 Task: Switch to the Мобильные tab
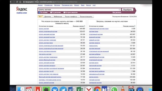pos(58,17)
